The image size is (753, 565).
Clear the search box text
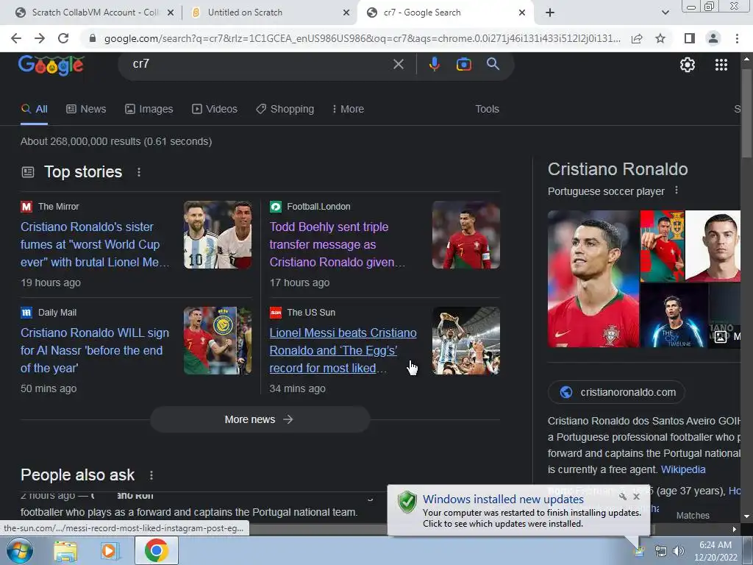pos(398,64)
